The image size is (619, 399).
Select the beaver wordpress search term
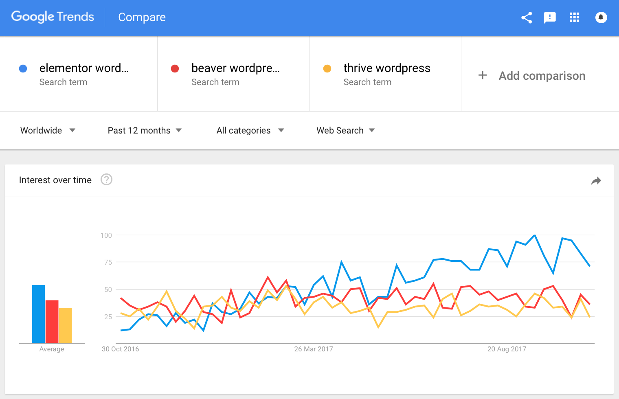click(x=233, y=74)
